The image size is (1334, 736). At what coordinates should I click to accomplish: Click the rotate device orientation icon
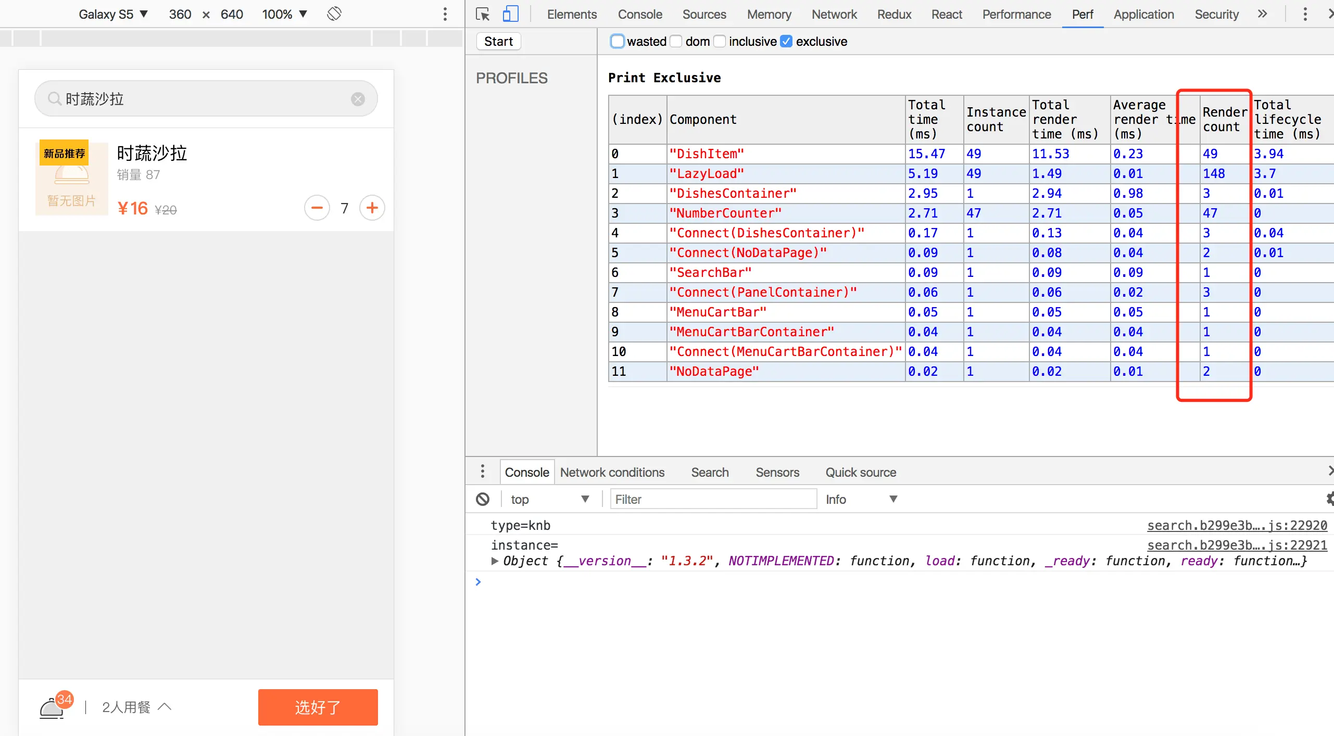[334, 14]
